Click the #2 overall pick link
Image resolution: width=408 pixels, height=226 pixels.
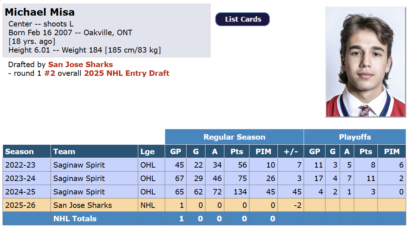pos(49,73)
